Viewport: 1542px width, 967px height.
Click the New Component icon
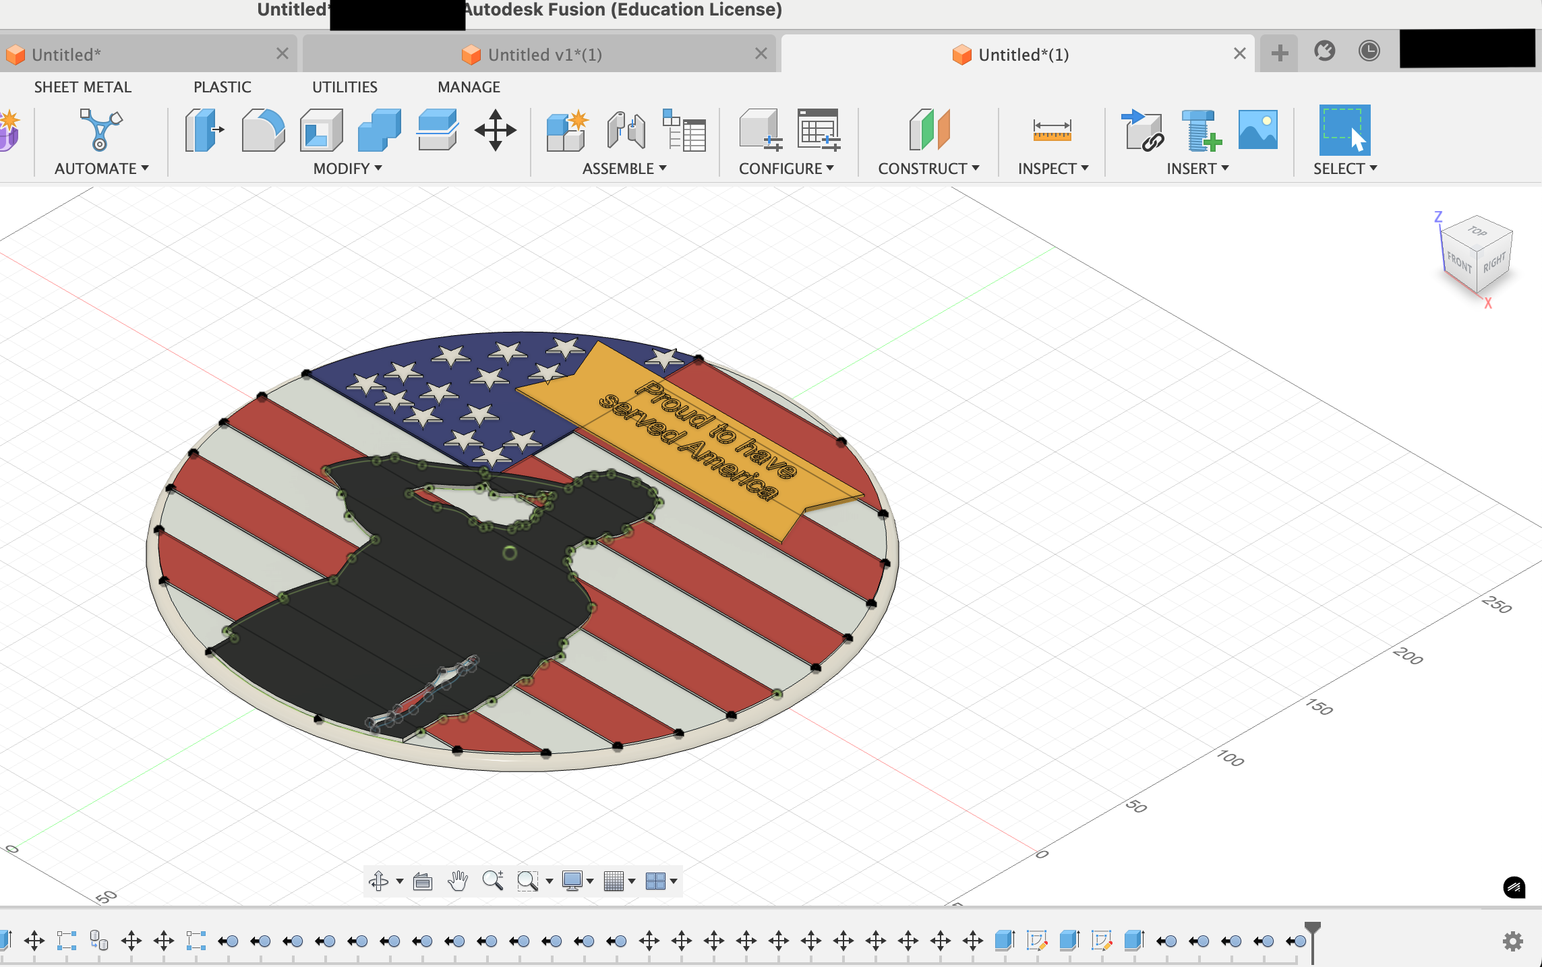click(567, 129)
